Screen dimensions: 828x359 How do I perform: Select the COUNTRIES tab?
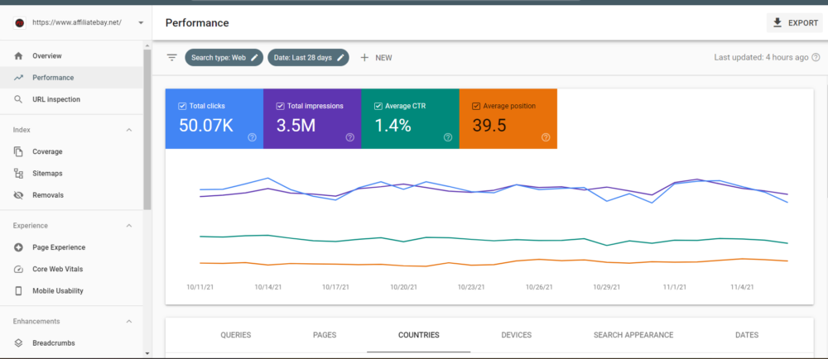(x=419, y=335)
